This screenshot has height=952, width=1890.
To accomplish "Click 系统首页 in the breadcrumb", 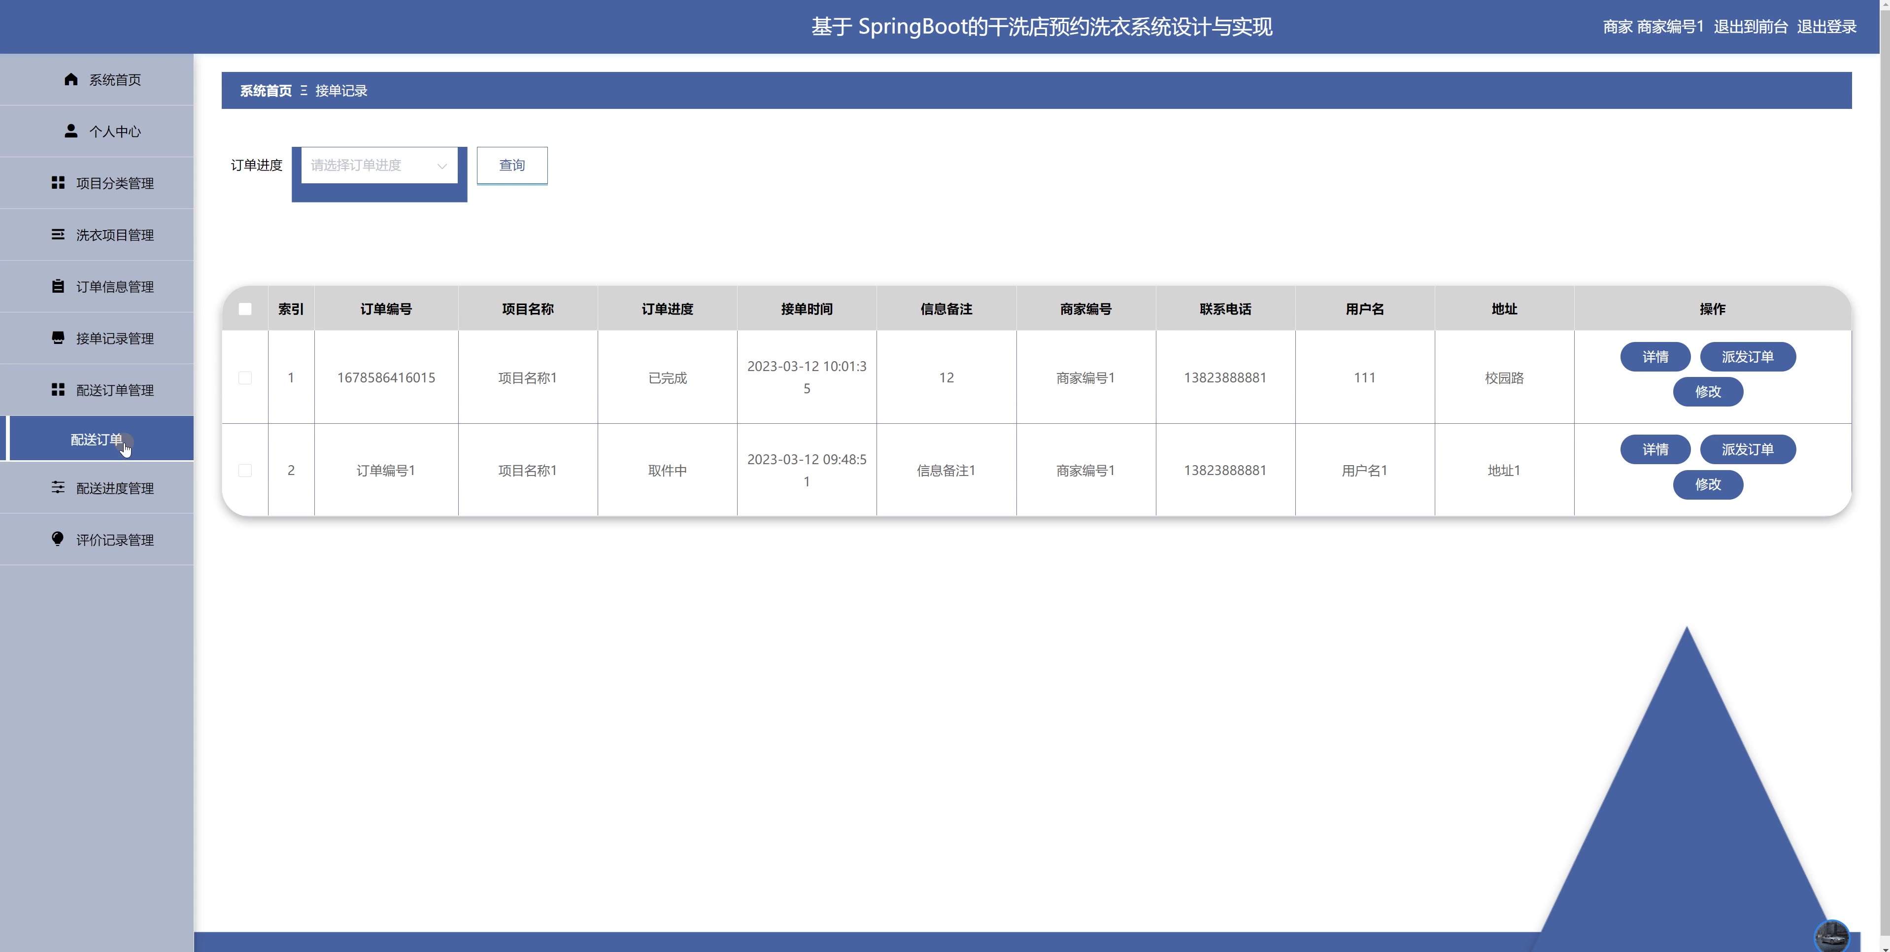I will [266, 90].
